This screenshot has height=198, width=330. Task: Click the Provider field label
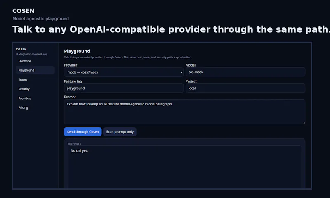tap(71, 65)
